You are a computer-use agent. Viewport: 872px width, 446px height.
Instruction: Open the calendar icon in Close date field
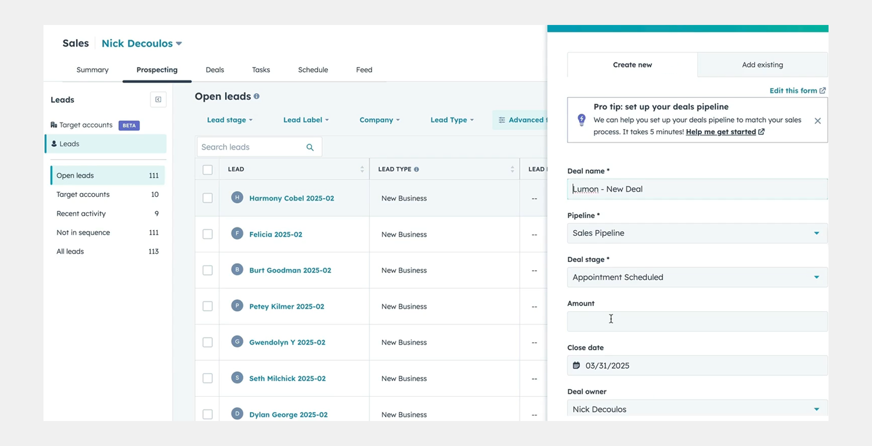click(x=576, y=365)
